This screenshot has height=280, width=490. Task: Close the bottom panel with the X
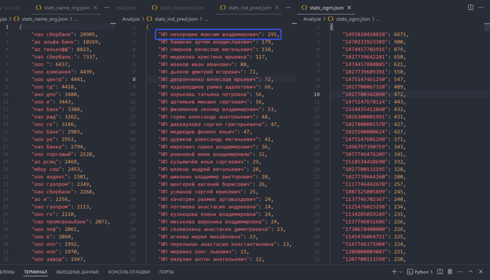481,272
